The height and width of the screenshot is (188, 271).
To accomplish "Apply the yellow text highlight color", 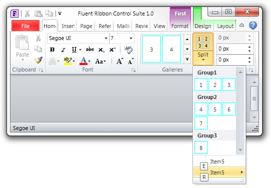I will click(x=68, y=61).
